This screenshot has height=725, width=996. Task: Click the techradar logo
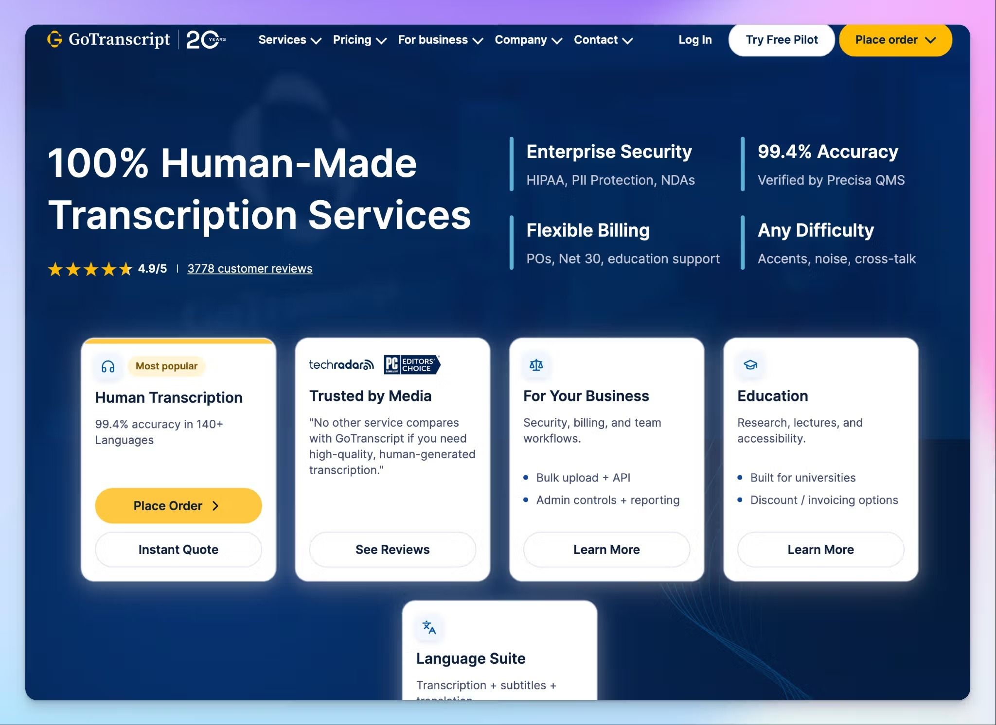pos(341,364)
